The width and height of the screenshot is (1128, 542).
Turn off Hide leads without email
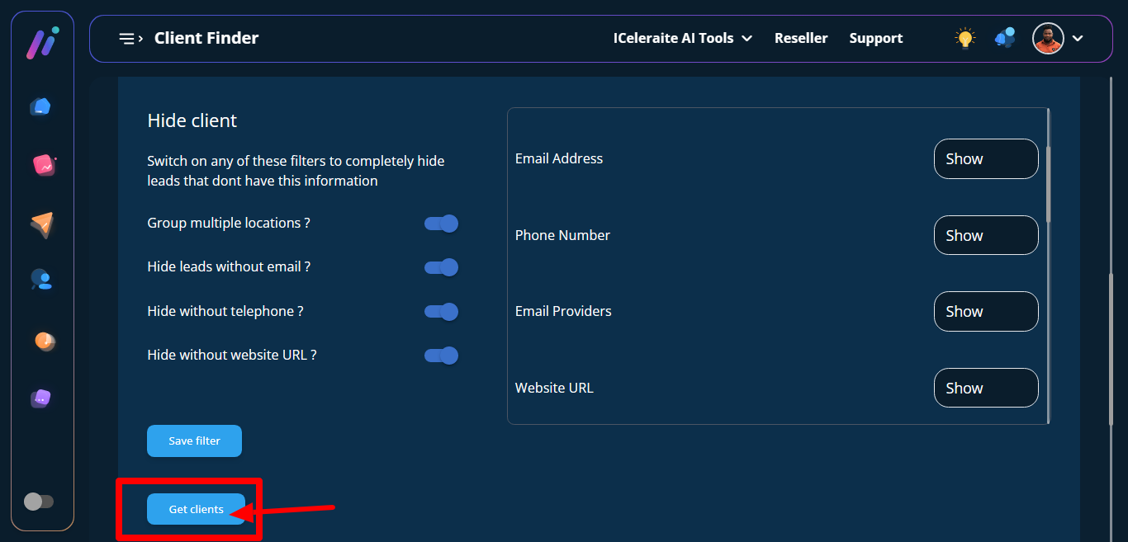click(x=441, y=267)
